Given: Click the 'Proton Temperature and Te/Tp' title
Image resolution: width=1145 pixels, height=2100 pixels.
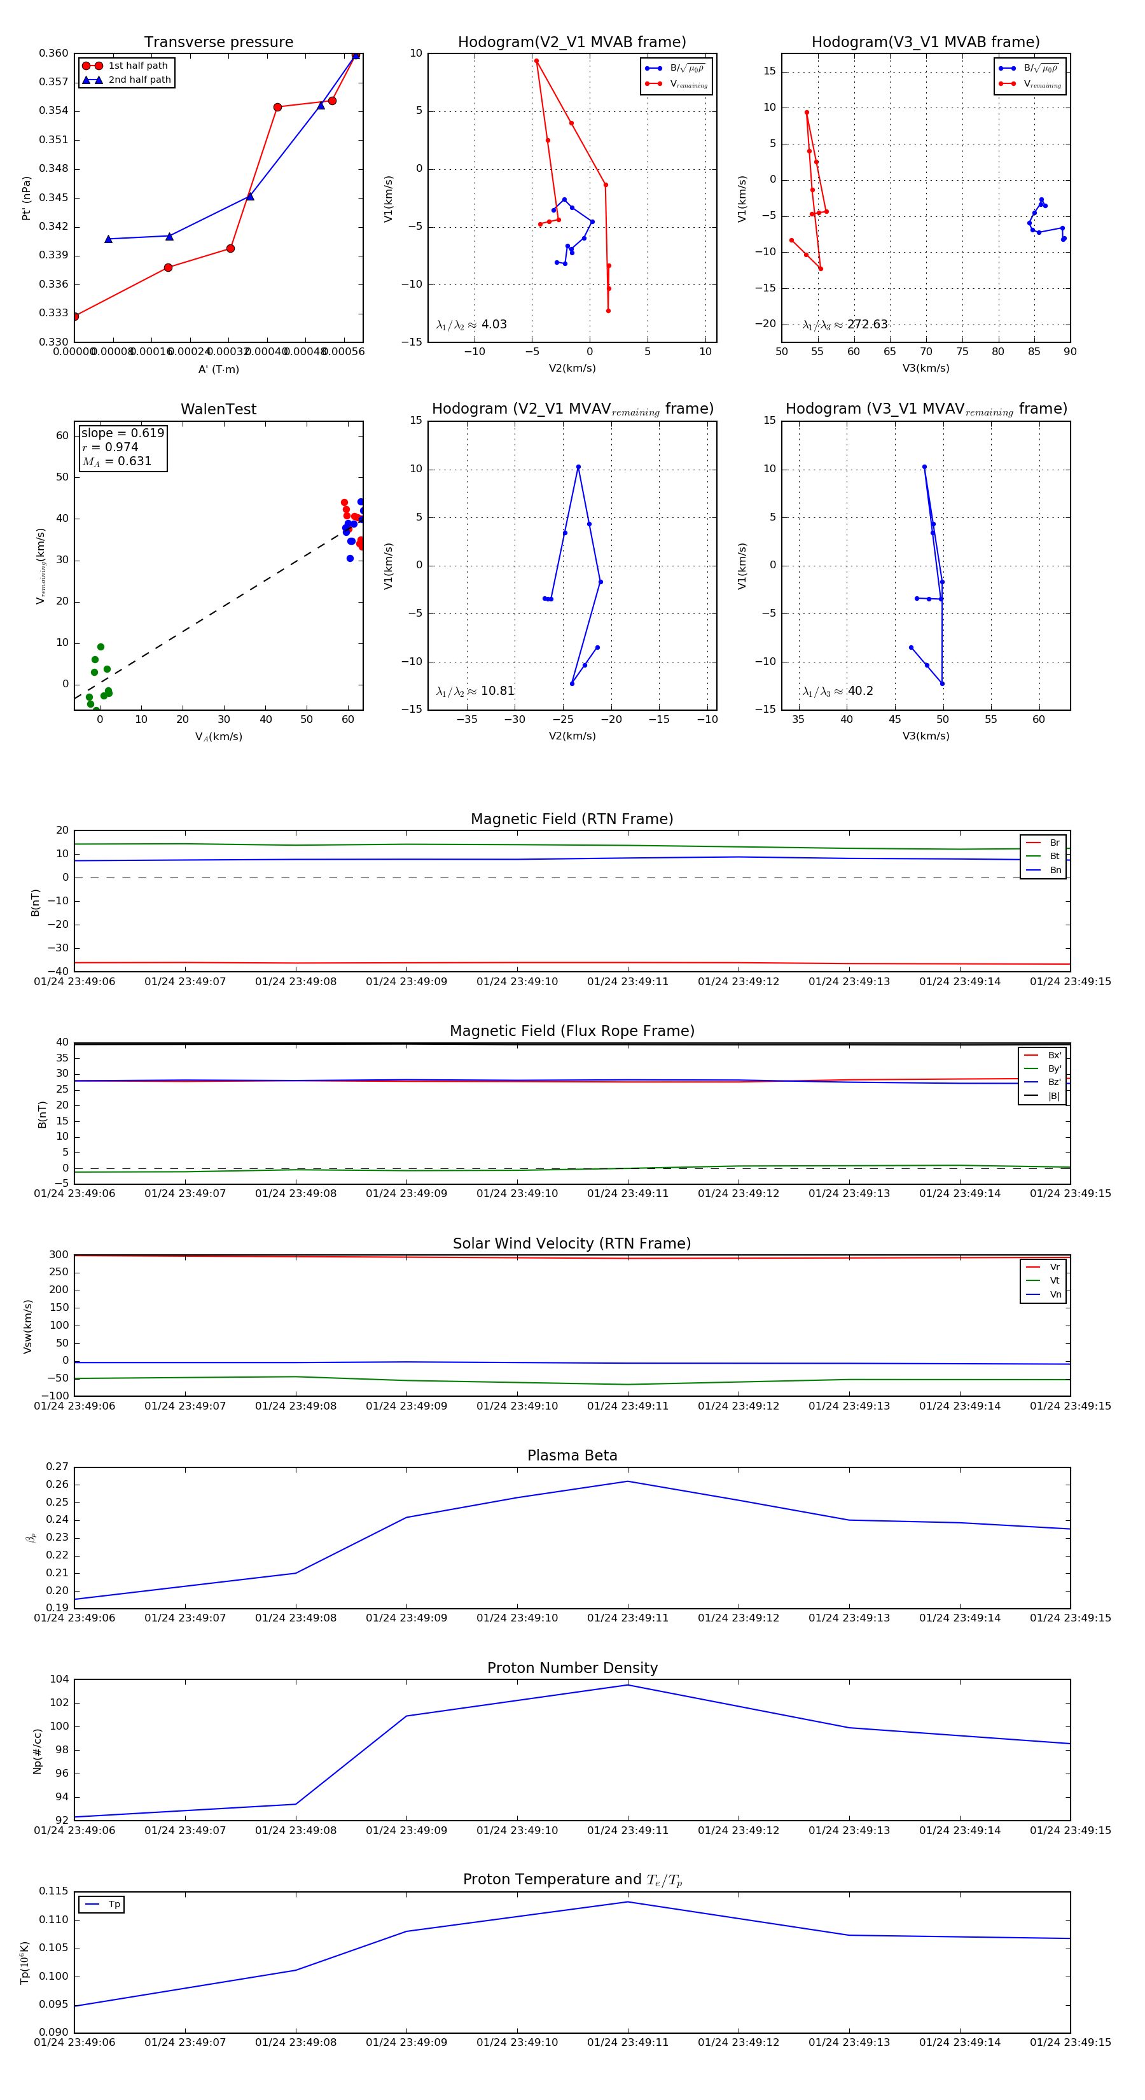Looking at the screenshot, I should click(x=572, y=1880).
